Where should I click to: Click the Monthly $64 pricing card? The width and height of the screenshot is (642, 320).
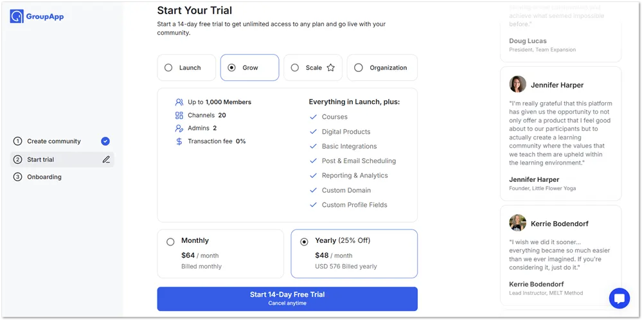[220, 254]
